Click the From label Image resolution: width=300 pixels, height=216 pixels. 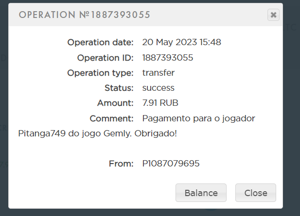(x=121, y=164)
